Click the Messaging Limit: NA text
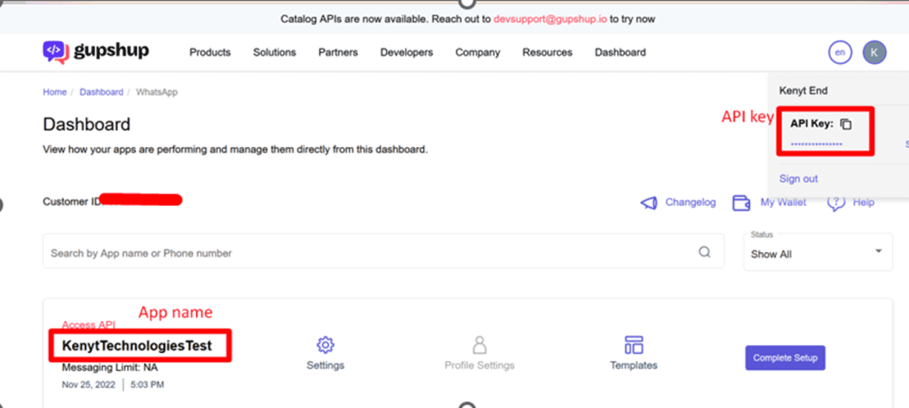 pos(109,367)
